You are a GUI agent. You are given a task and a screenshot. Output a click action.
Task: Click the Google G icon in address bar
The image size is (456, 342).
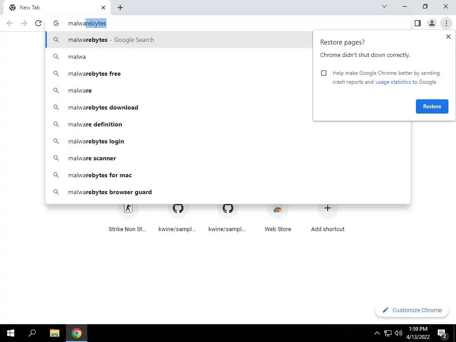tap(56, 23)
